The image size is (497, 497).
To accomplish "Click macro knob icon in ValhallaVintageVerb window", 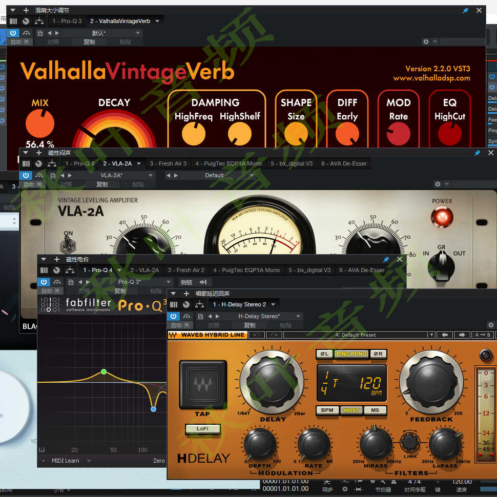I will click(26, 21).
